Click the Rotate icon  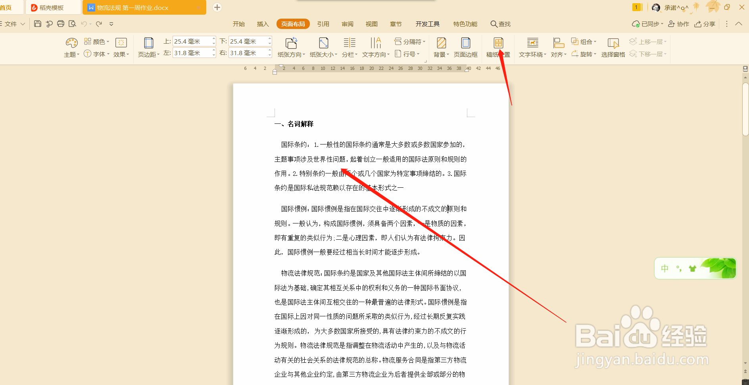point(575,54)
